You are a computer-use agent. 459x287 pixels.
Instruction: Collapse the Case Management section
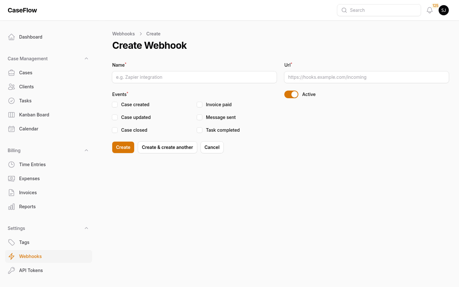pos(86,58)
